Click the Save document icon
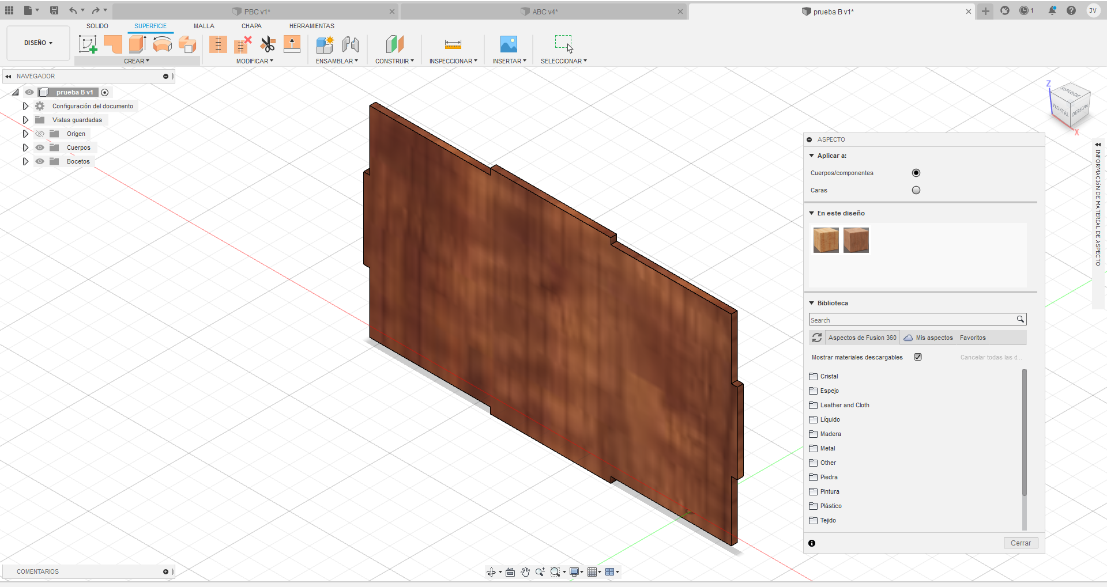The image size is (1107, 587). point(54,10)
